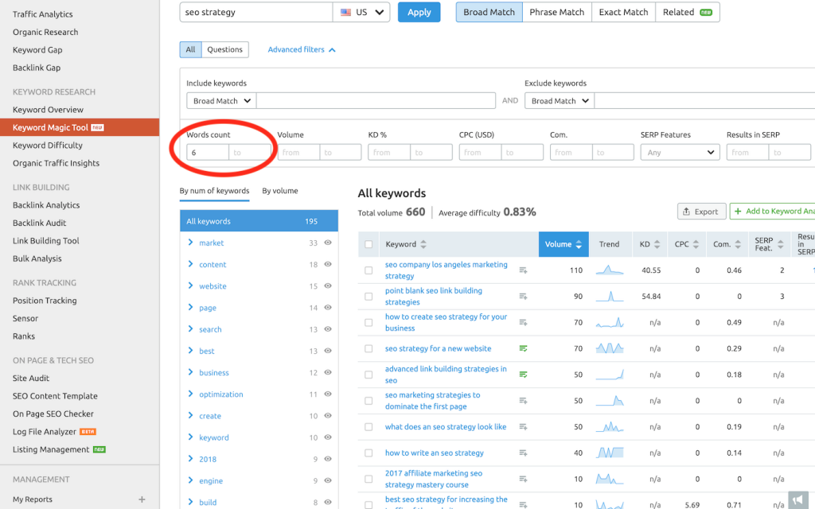Image resolution: width=815 pixels, height=509 pixels.
Task: Click add-to-list icon for 'point blank seo link building strategies'
Action: pos(523,296)
